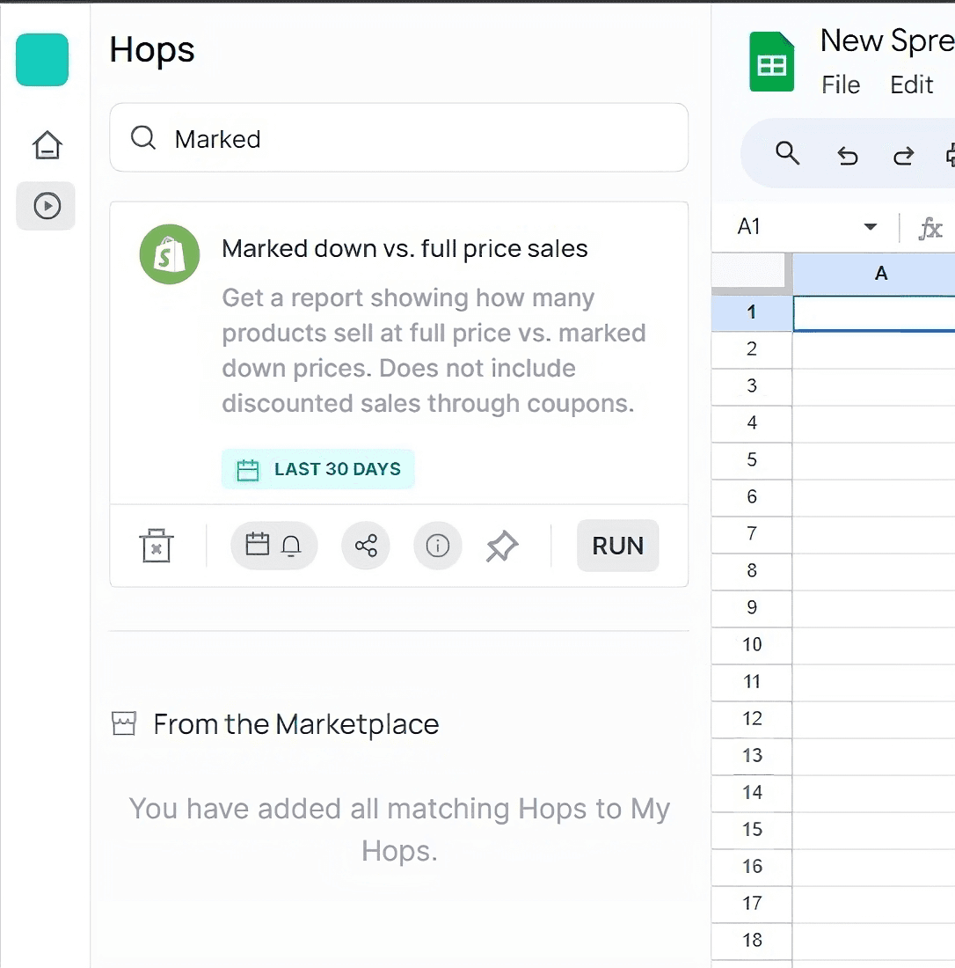Click the select-all corner of the sheet

(751, 272)
